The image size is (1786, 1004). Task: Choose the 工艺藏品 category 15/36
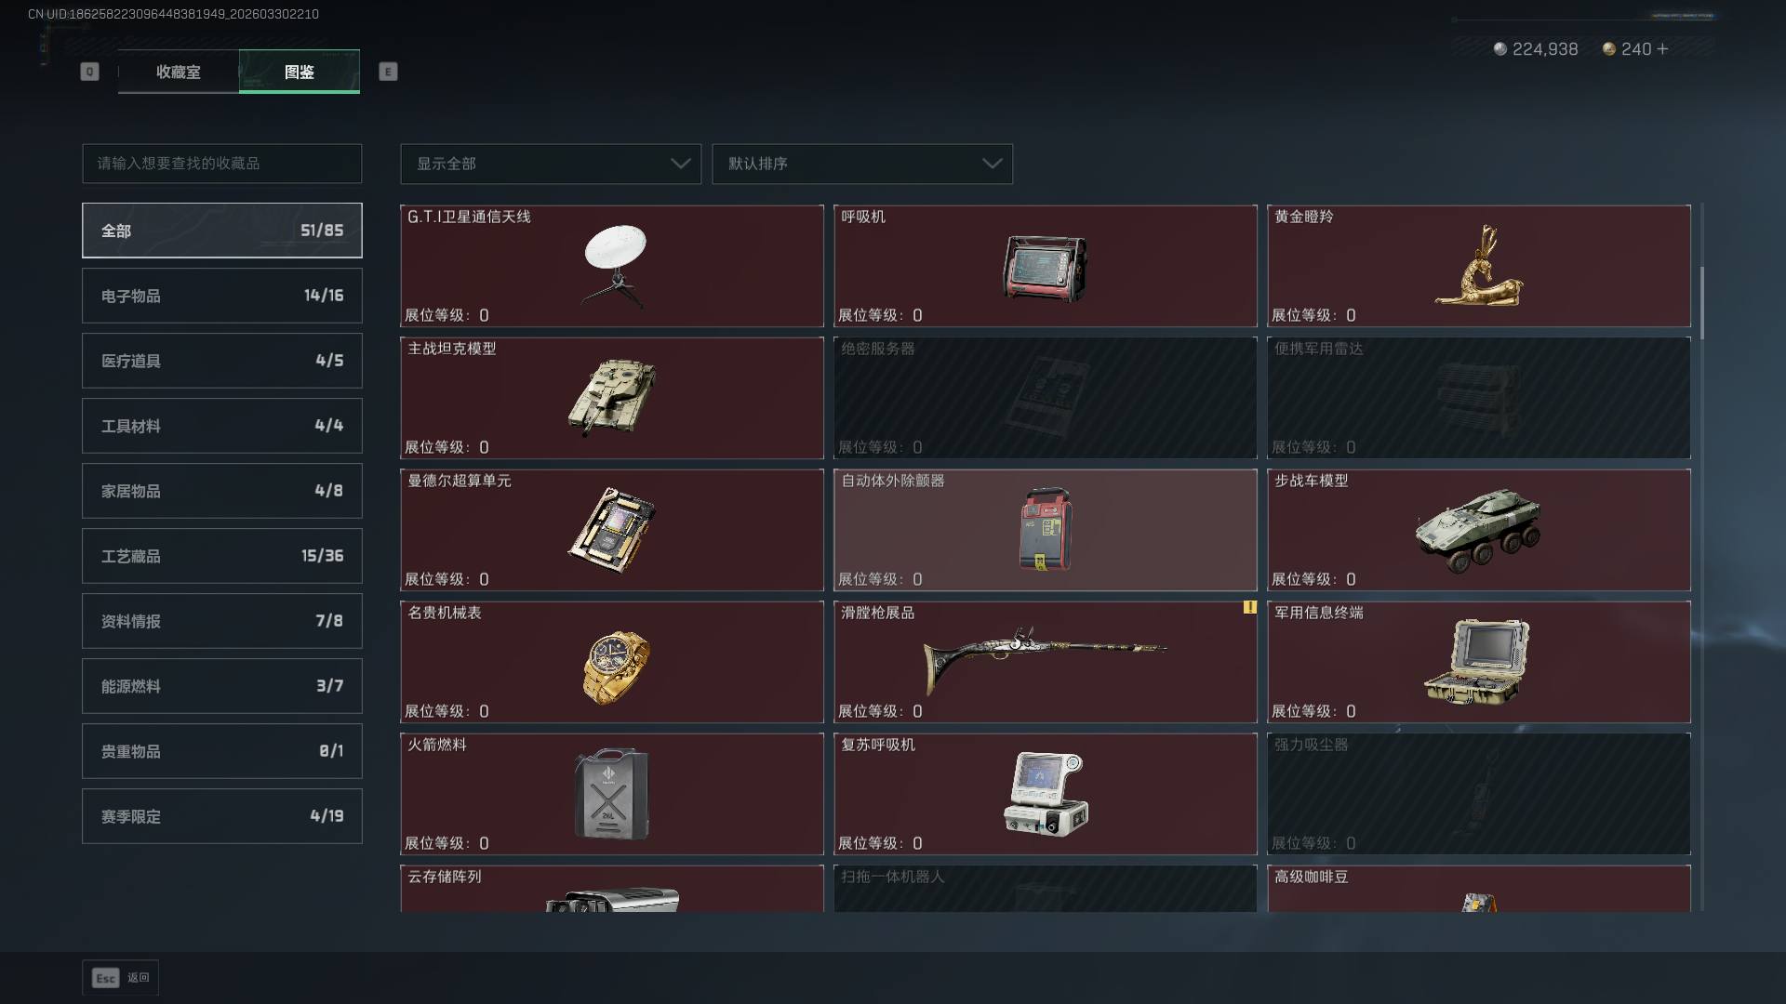222,556
